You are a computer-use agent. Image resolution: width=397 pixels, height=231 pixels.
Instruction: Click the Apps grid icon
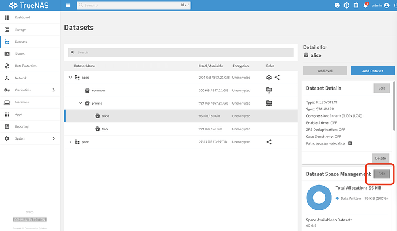7,114
